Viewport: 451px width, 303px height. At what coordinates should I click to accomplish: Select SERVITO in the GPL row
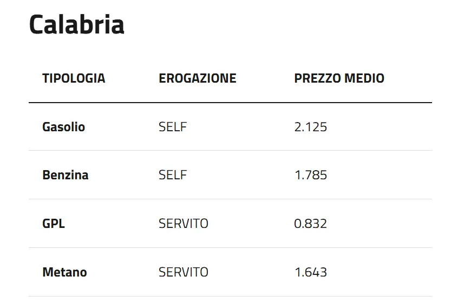pyautogui.click(x=183, y=224)
